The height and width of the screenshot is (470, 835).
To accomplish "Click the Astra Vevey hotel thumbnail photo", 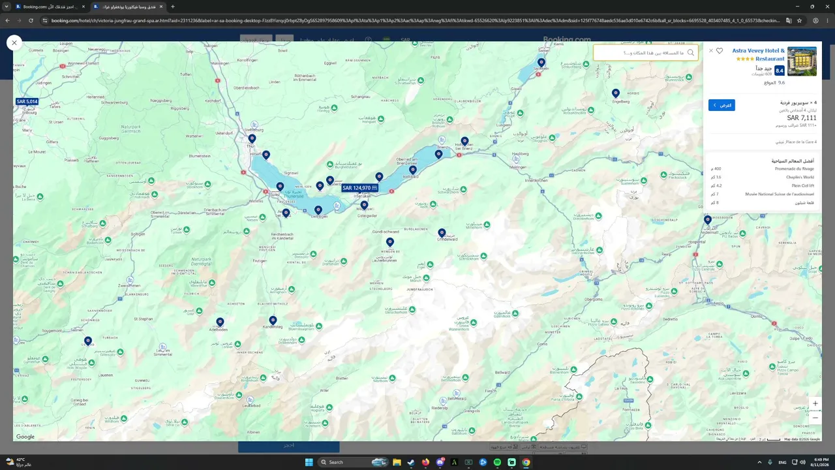I will coord(802,61).
